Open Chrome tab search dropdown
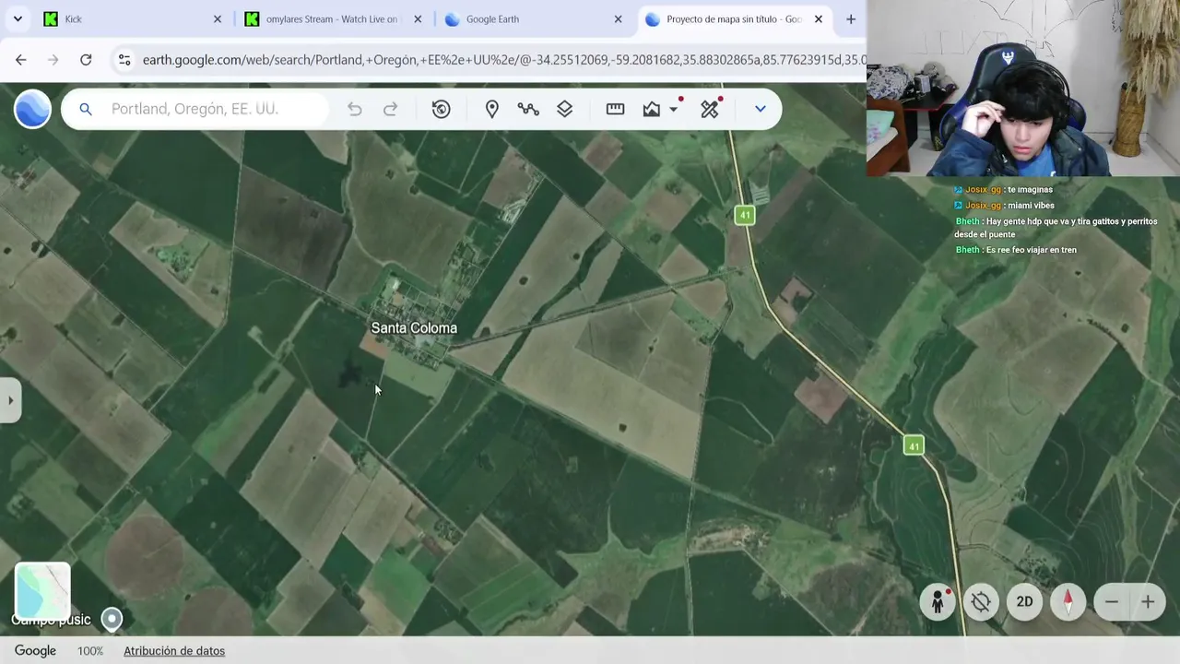The image size is (1180, 664). [x=18, y=19]
